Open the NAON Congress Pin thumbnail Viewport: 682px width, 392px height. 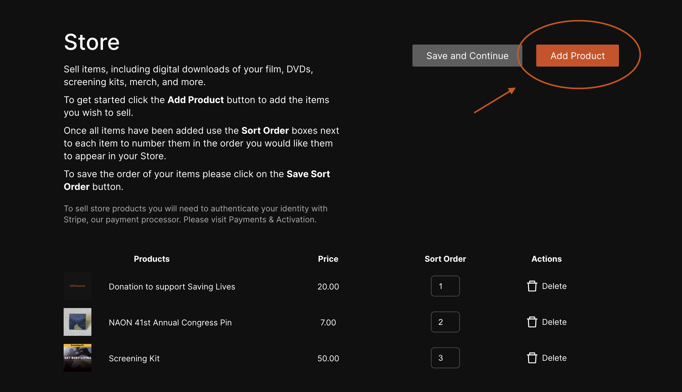(x=78, y=322)
